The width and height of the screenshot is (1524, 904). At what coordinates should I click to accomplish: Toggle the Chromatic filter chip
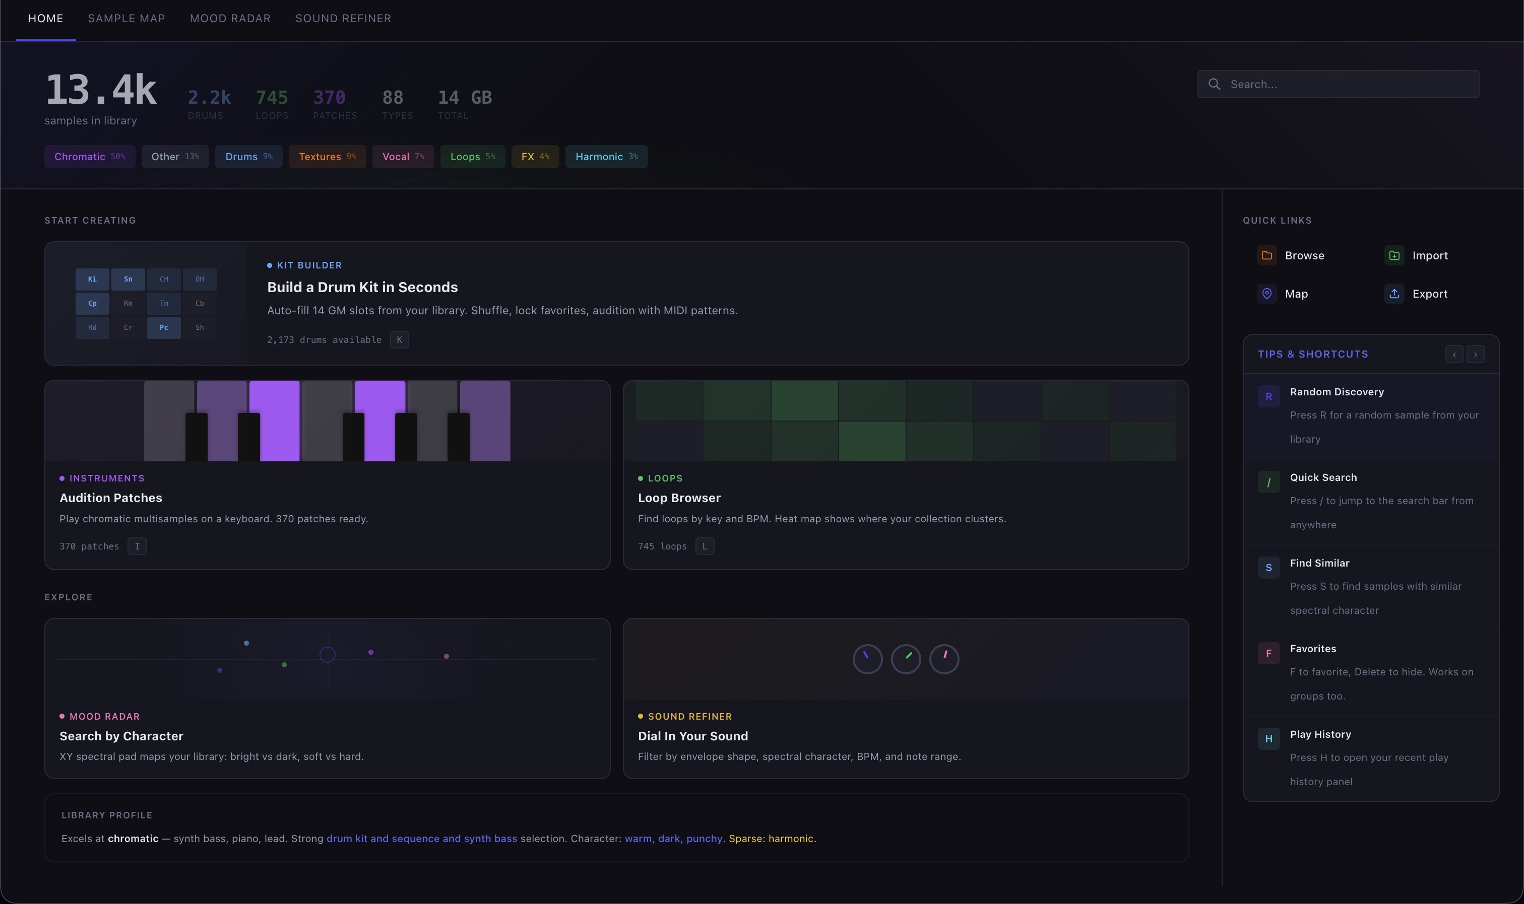[x=90, y=157]
